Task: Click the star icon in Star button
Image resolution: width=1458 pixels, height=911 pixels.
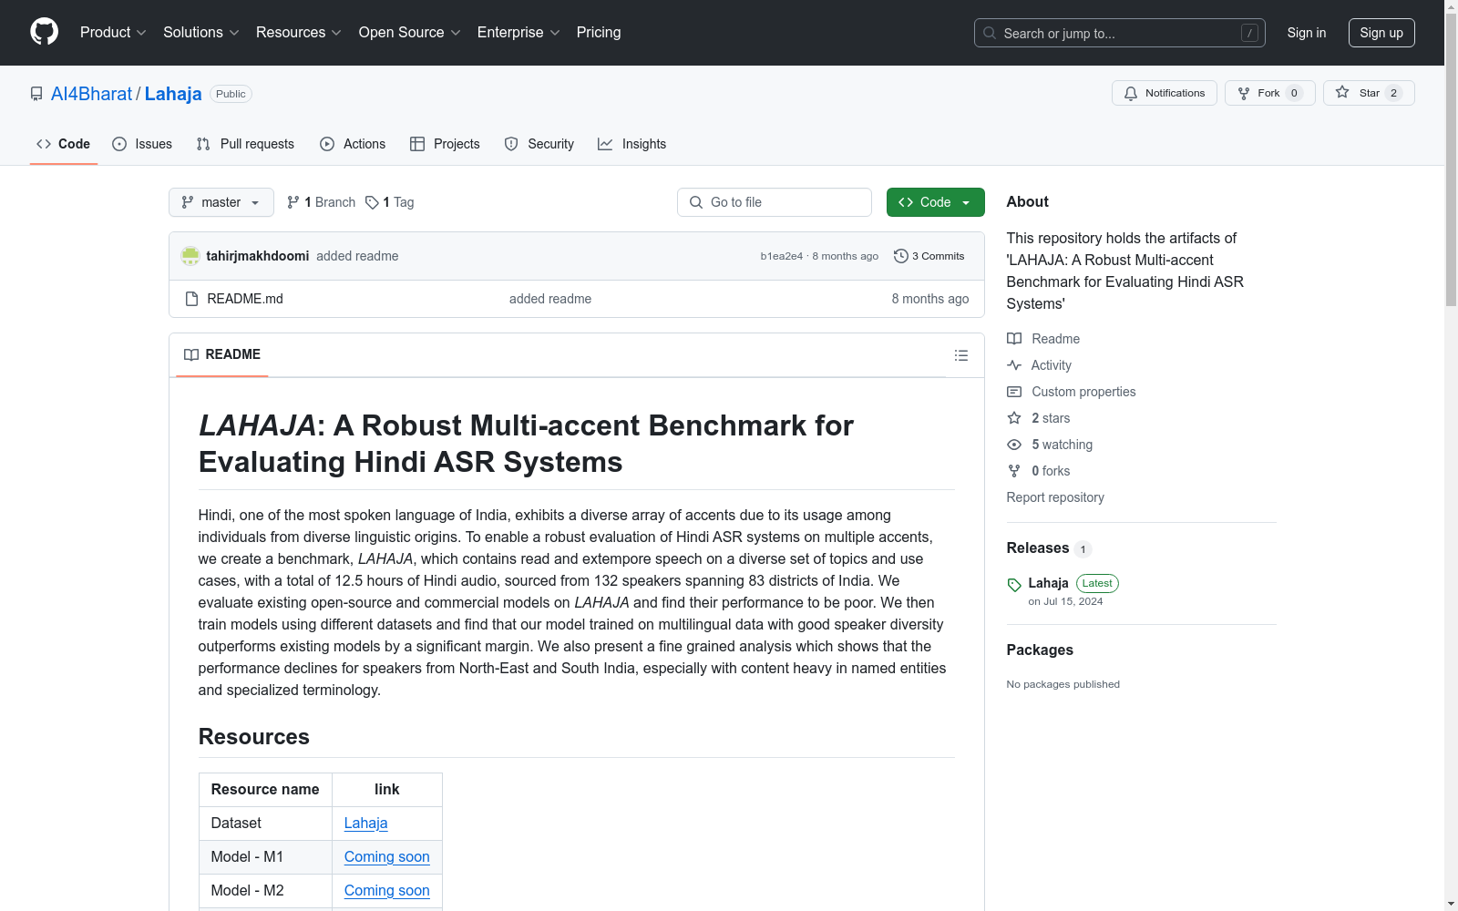Action: click(1342, 92)
